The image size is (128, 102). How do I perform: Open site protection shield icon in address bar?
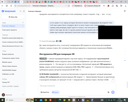tap(15, 6)
